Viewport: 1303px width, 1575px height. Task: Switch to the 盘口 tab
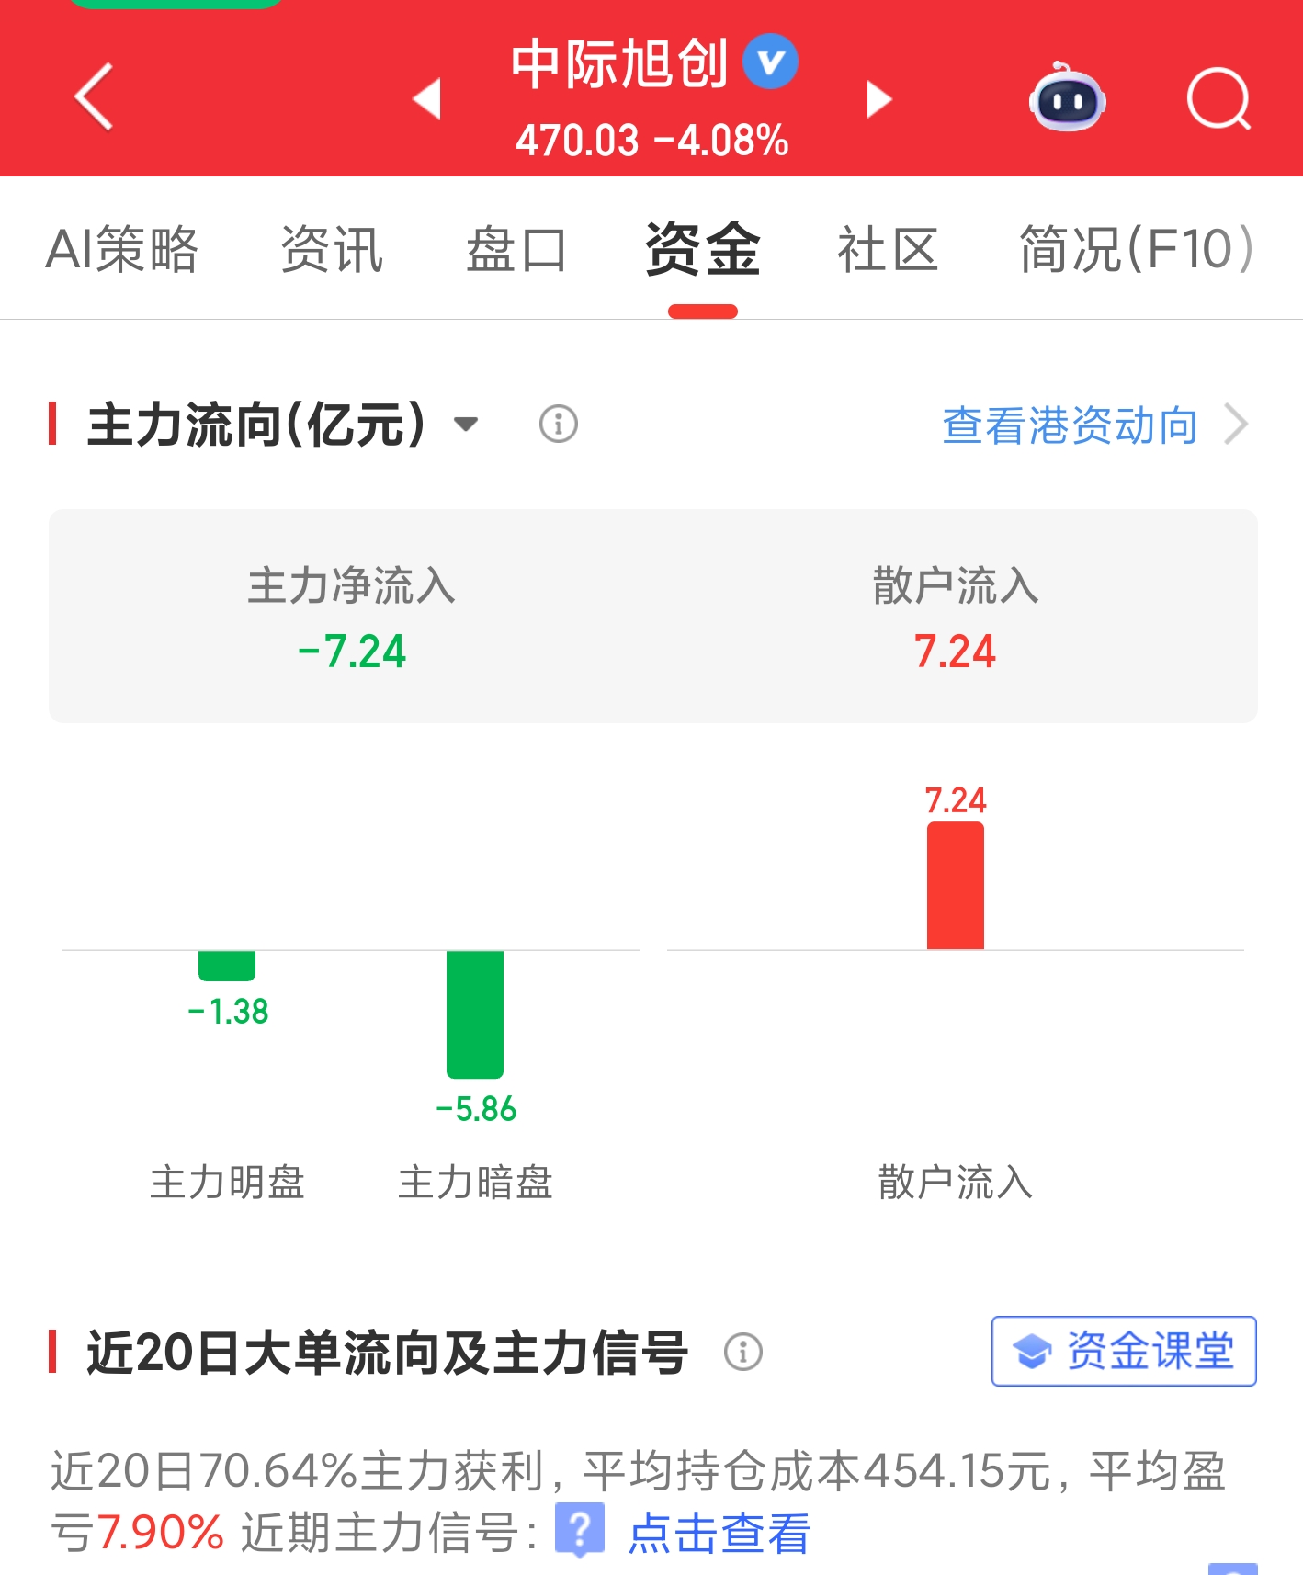516,249
